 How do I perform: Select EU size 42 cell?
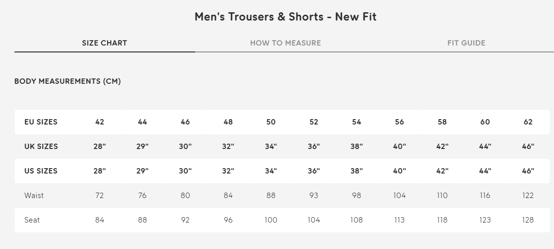coord(100,122)
